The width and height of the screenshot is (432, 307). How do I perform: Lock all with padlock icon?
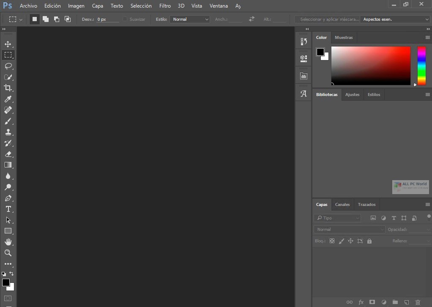(x=369, y=241)
